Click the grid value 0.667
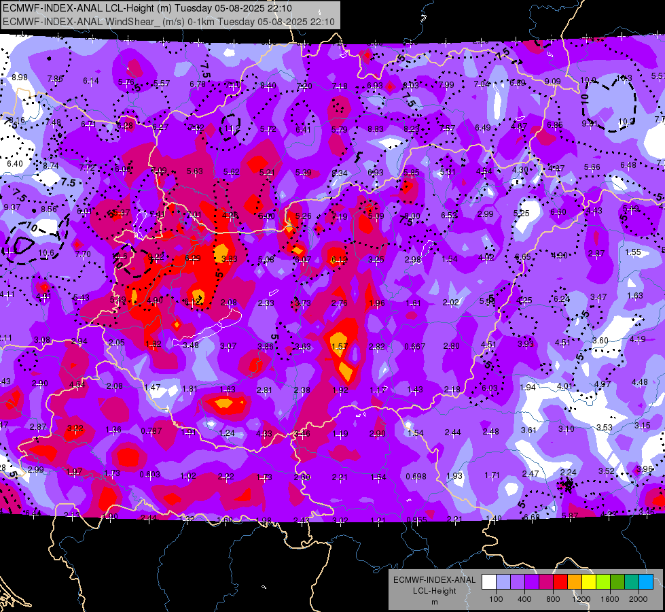This screenshot has width=665, height=612. click(x=414, y=347)
